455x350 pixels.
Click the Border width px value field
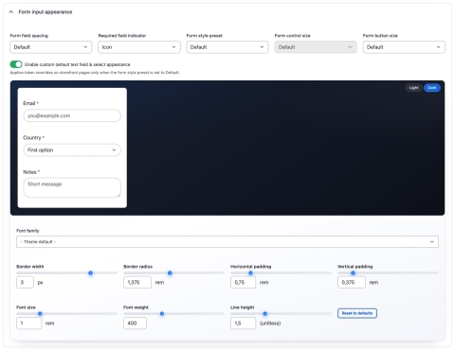[x=25, y=282]
